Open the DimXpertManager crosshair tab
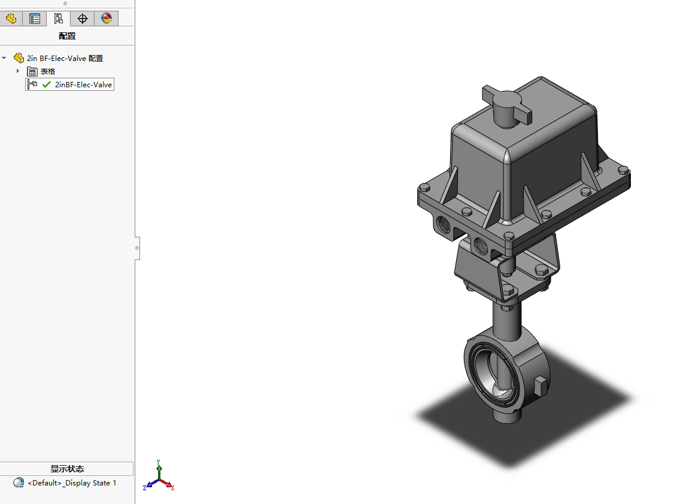This screenshot has height=504, width=674. [83, 19]
